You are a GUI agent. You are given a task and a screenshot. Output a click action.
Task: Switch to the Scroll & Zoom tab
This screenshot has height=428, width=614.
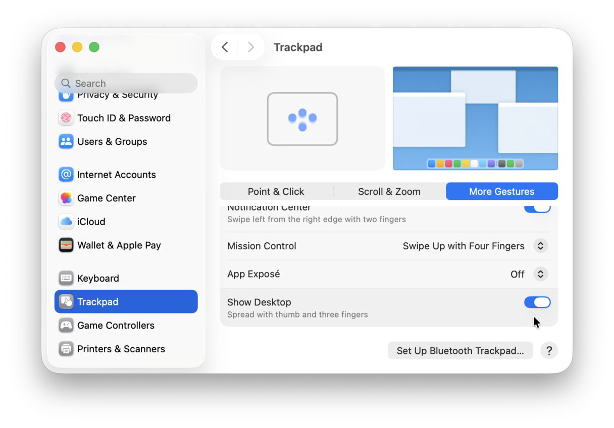[389, 191]
